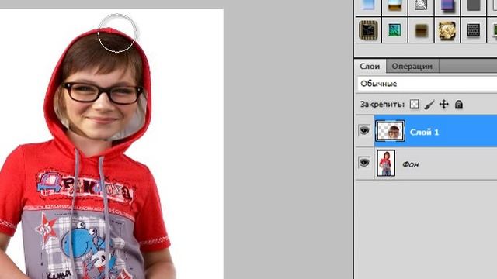This screenshot has width=497, height=279.
Task: Switch to the Операции tab
Action: coord(412,67)
